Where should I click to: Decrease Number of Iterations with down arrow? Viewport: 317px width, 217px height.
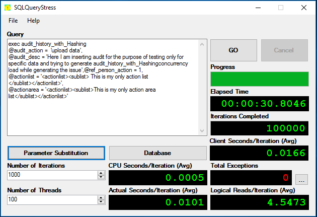coord(101,177)
